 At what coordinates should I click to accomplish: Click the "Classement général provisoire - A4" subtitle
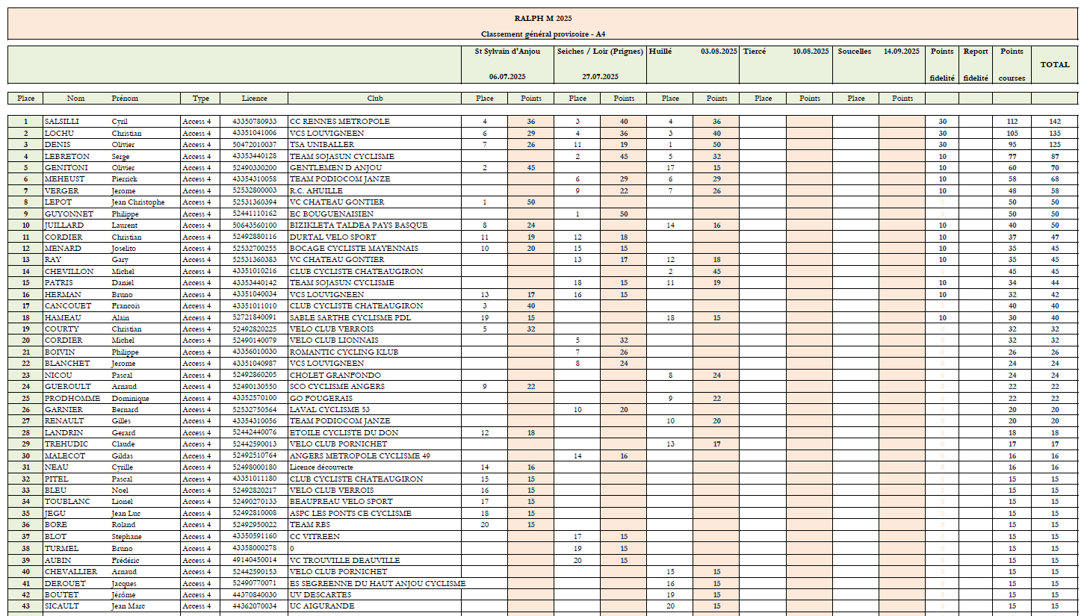click(x=543, y=34)
